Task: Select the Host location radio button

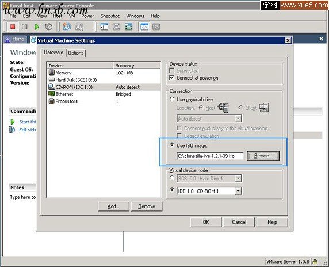Action: pyautogui.click(x=201, y=107)
